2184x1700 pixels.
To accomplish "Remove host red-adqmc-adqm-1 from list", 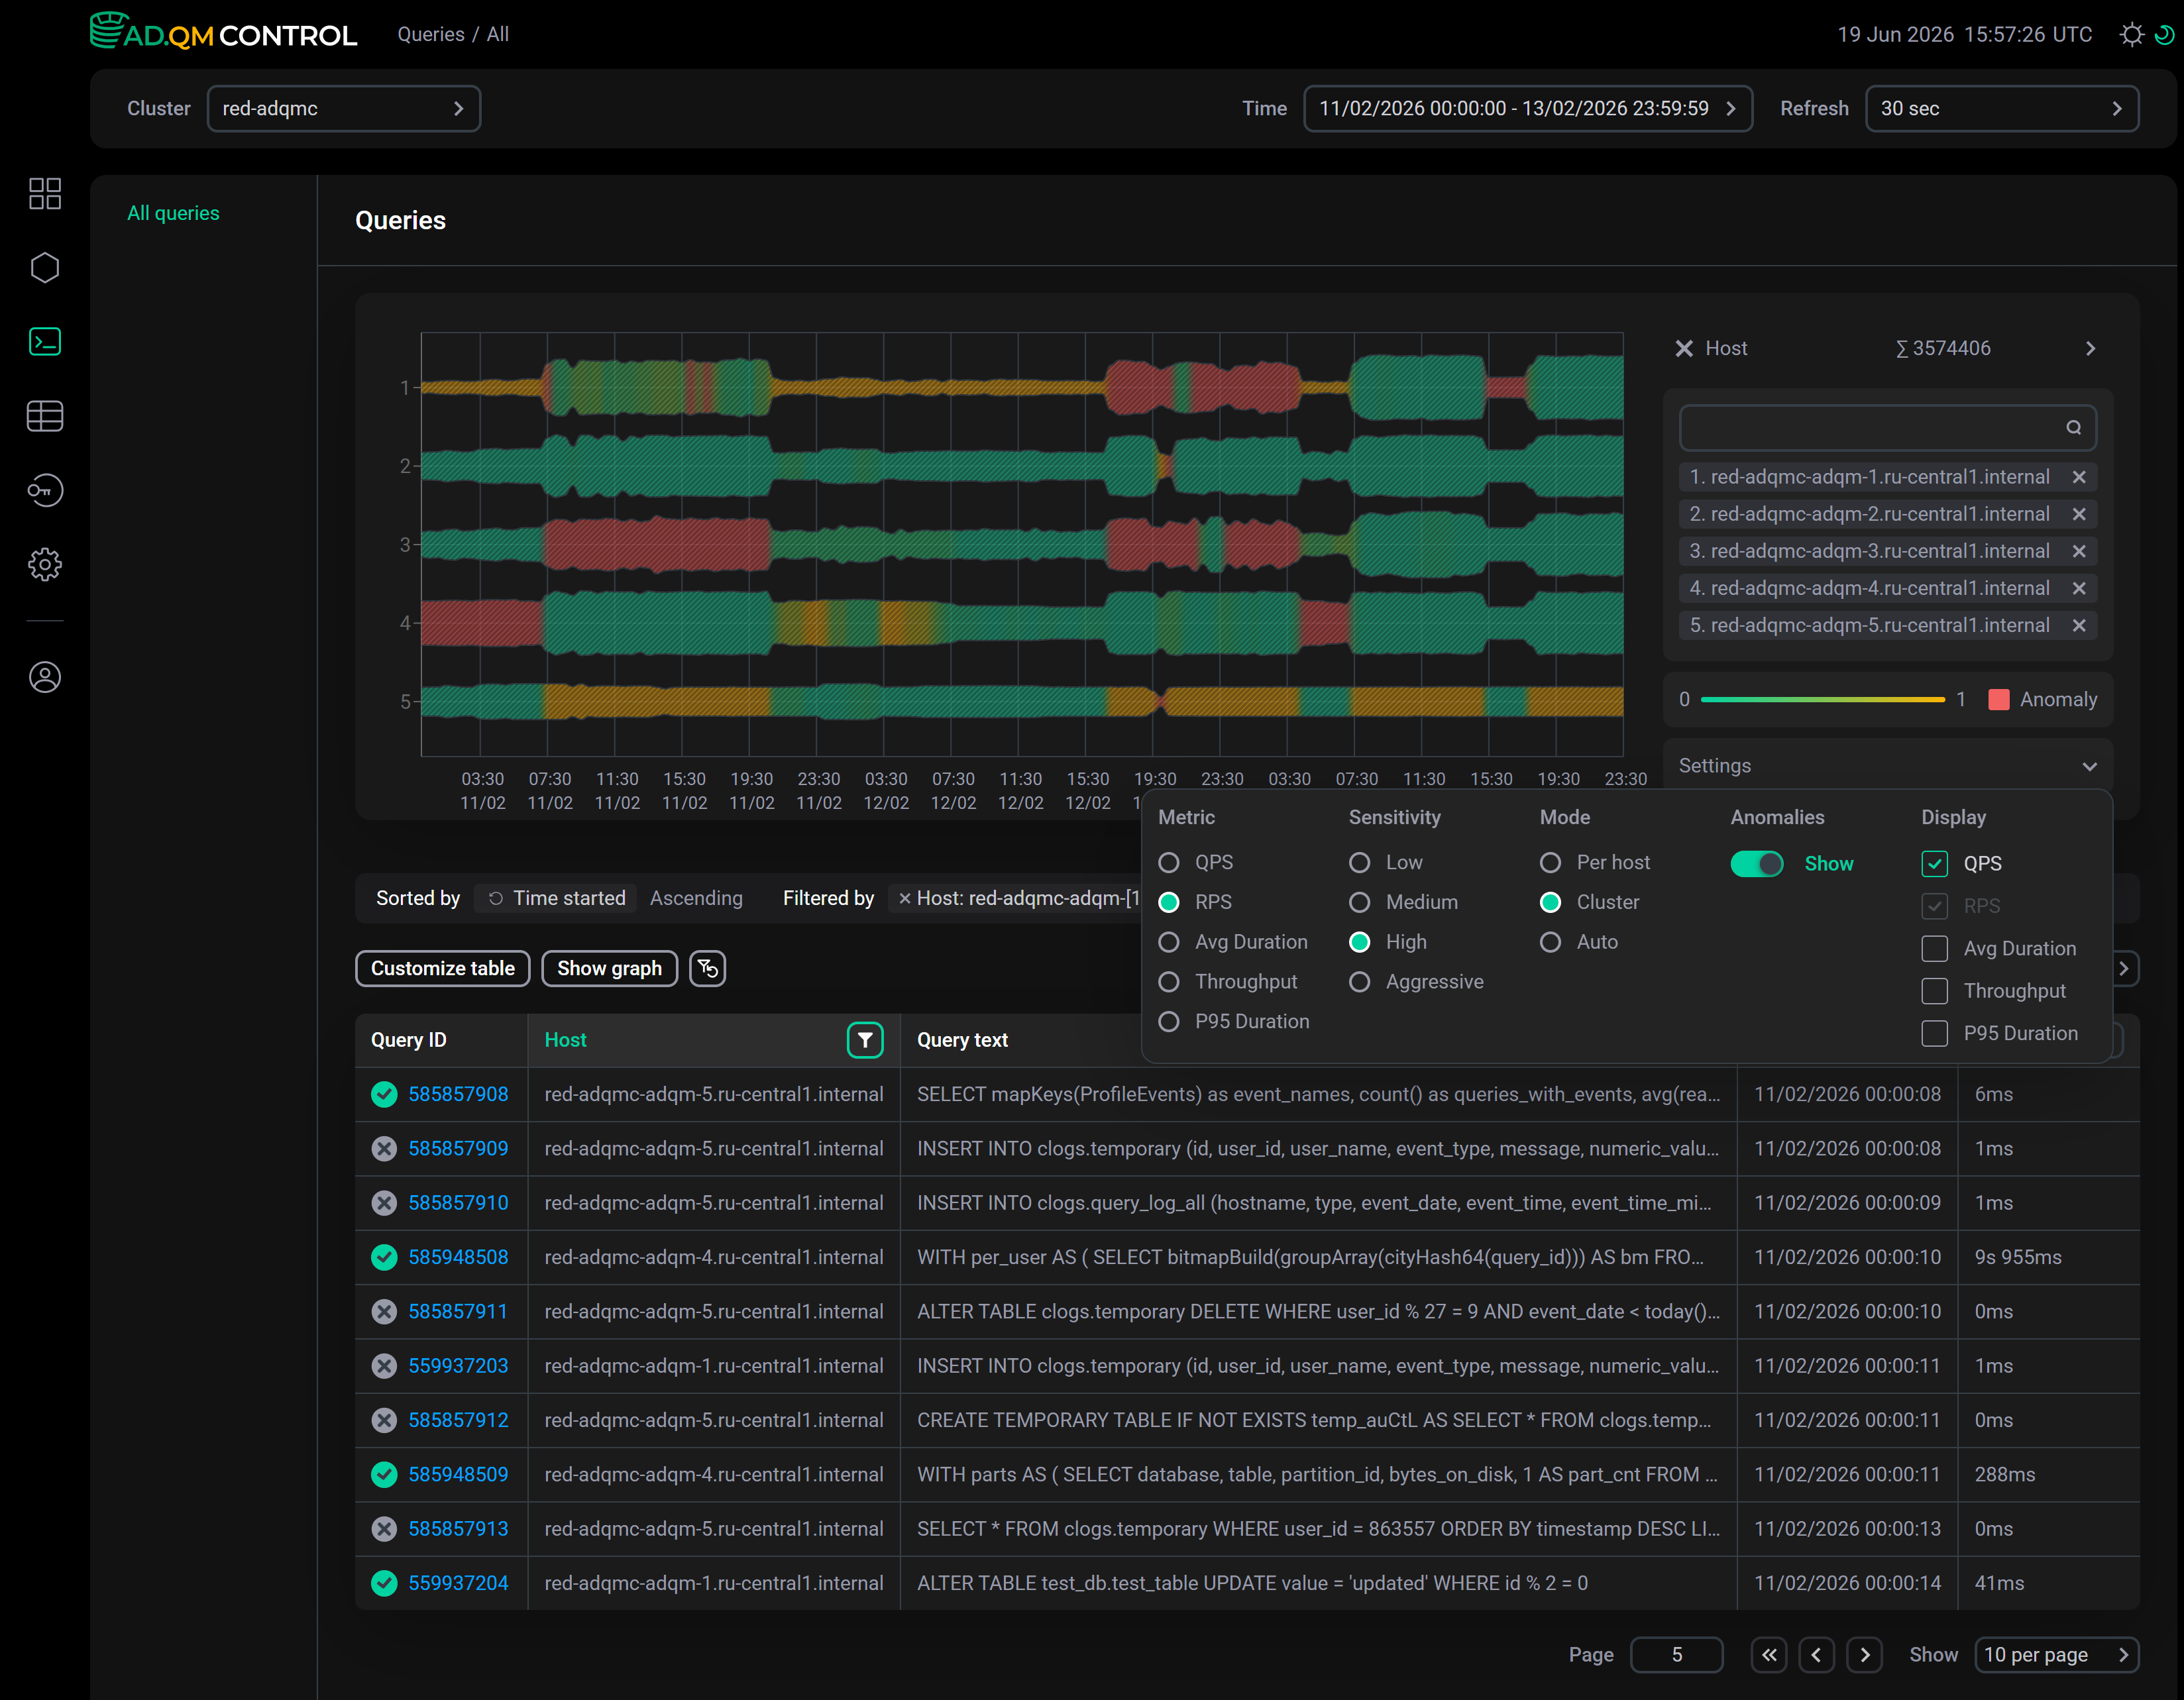I will (2079, 477).
